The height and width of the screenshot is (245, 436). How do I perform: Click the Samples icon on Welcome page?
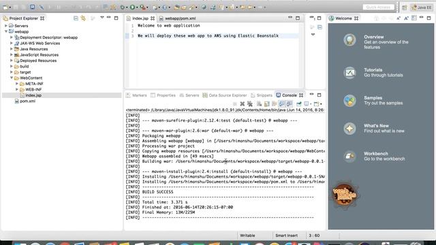[349, 101]
